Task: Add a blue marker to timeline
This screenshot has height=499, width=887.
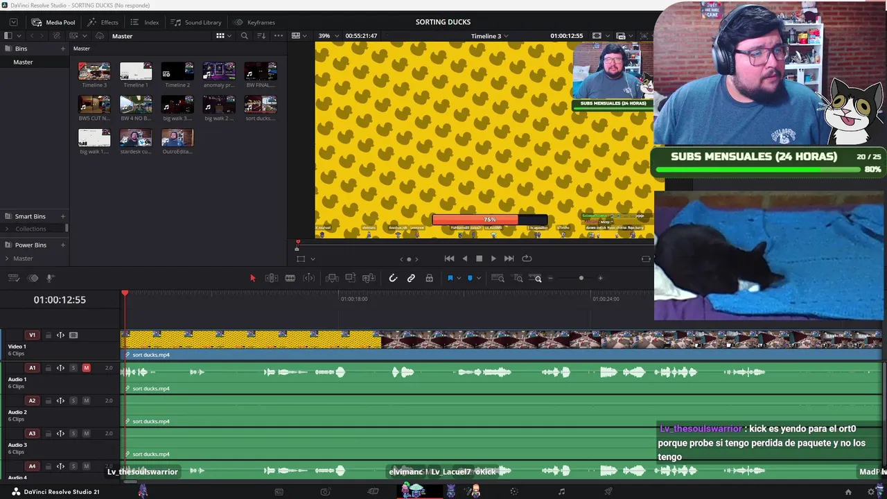Action: click(x=470, y=278)
